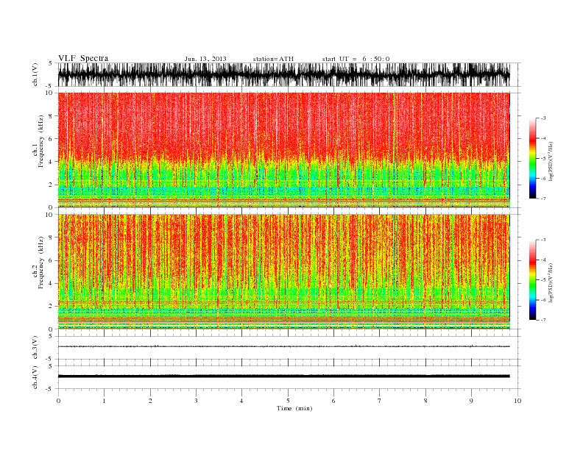Click the time axis tick label "0"
Viewport: 583px width, 450px height.
point(58,401)
